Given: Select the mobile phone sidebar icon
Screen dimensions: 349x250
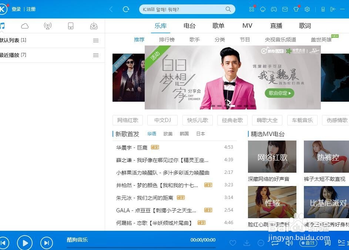Looking at the screenshot, I should pyautogui.click(x=71, y=26).
